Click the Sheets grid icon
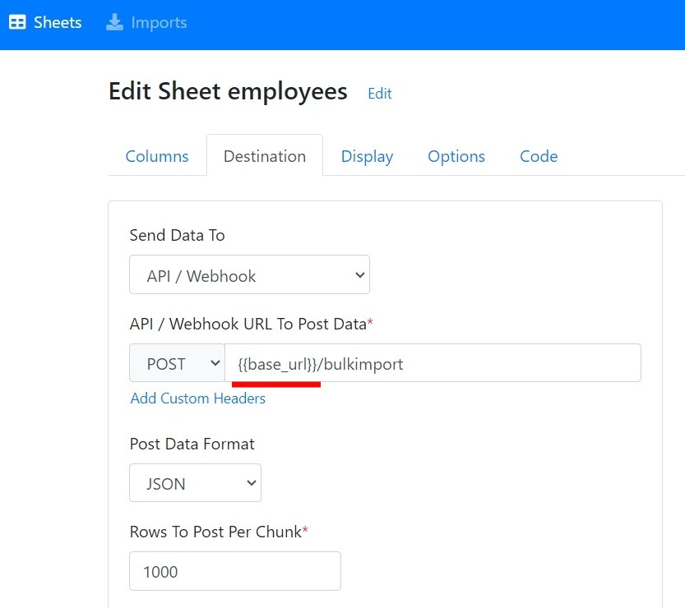 click(17, 22)
